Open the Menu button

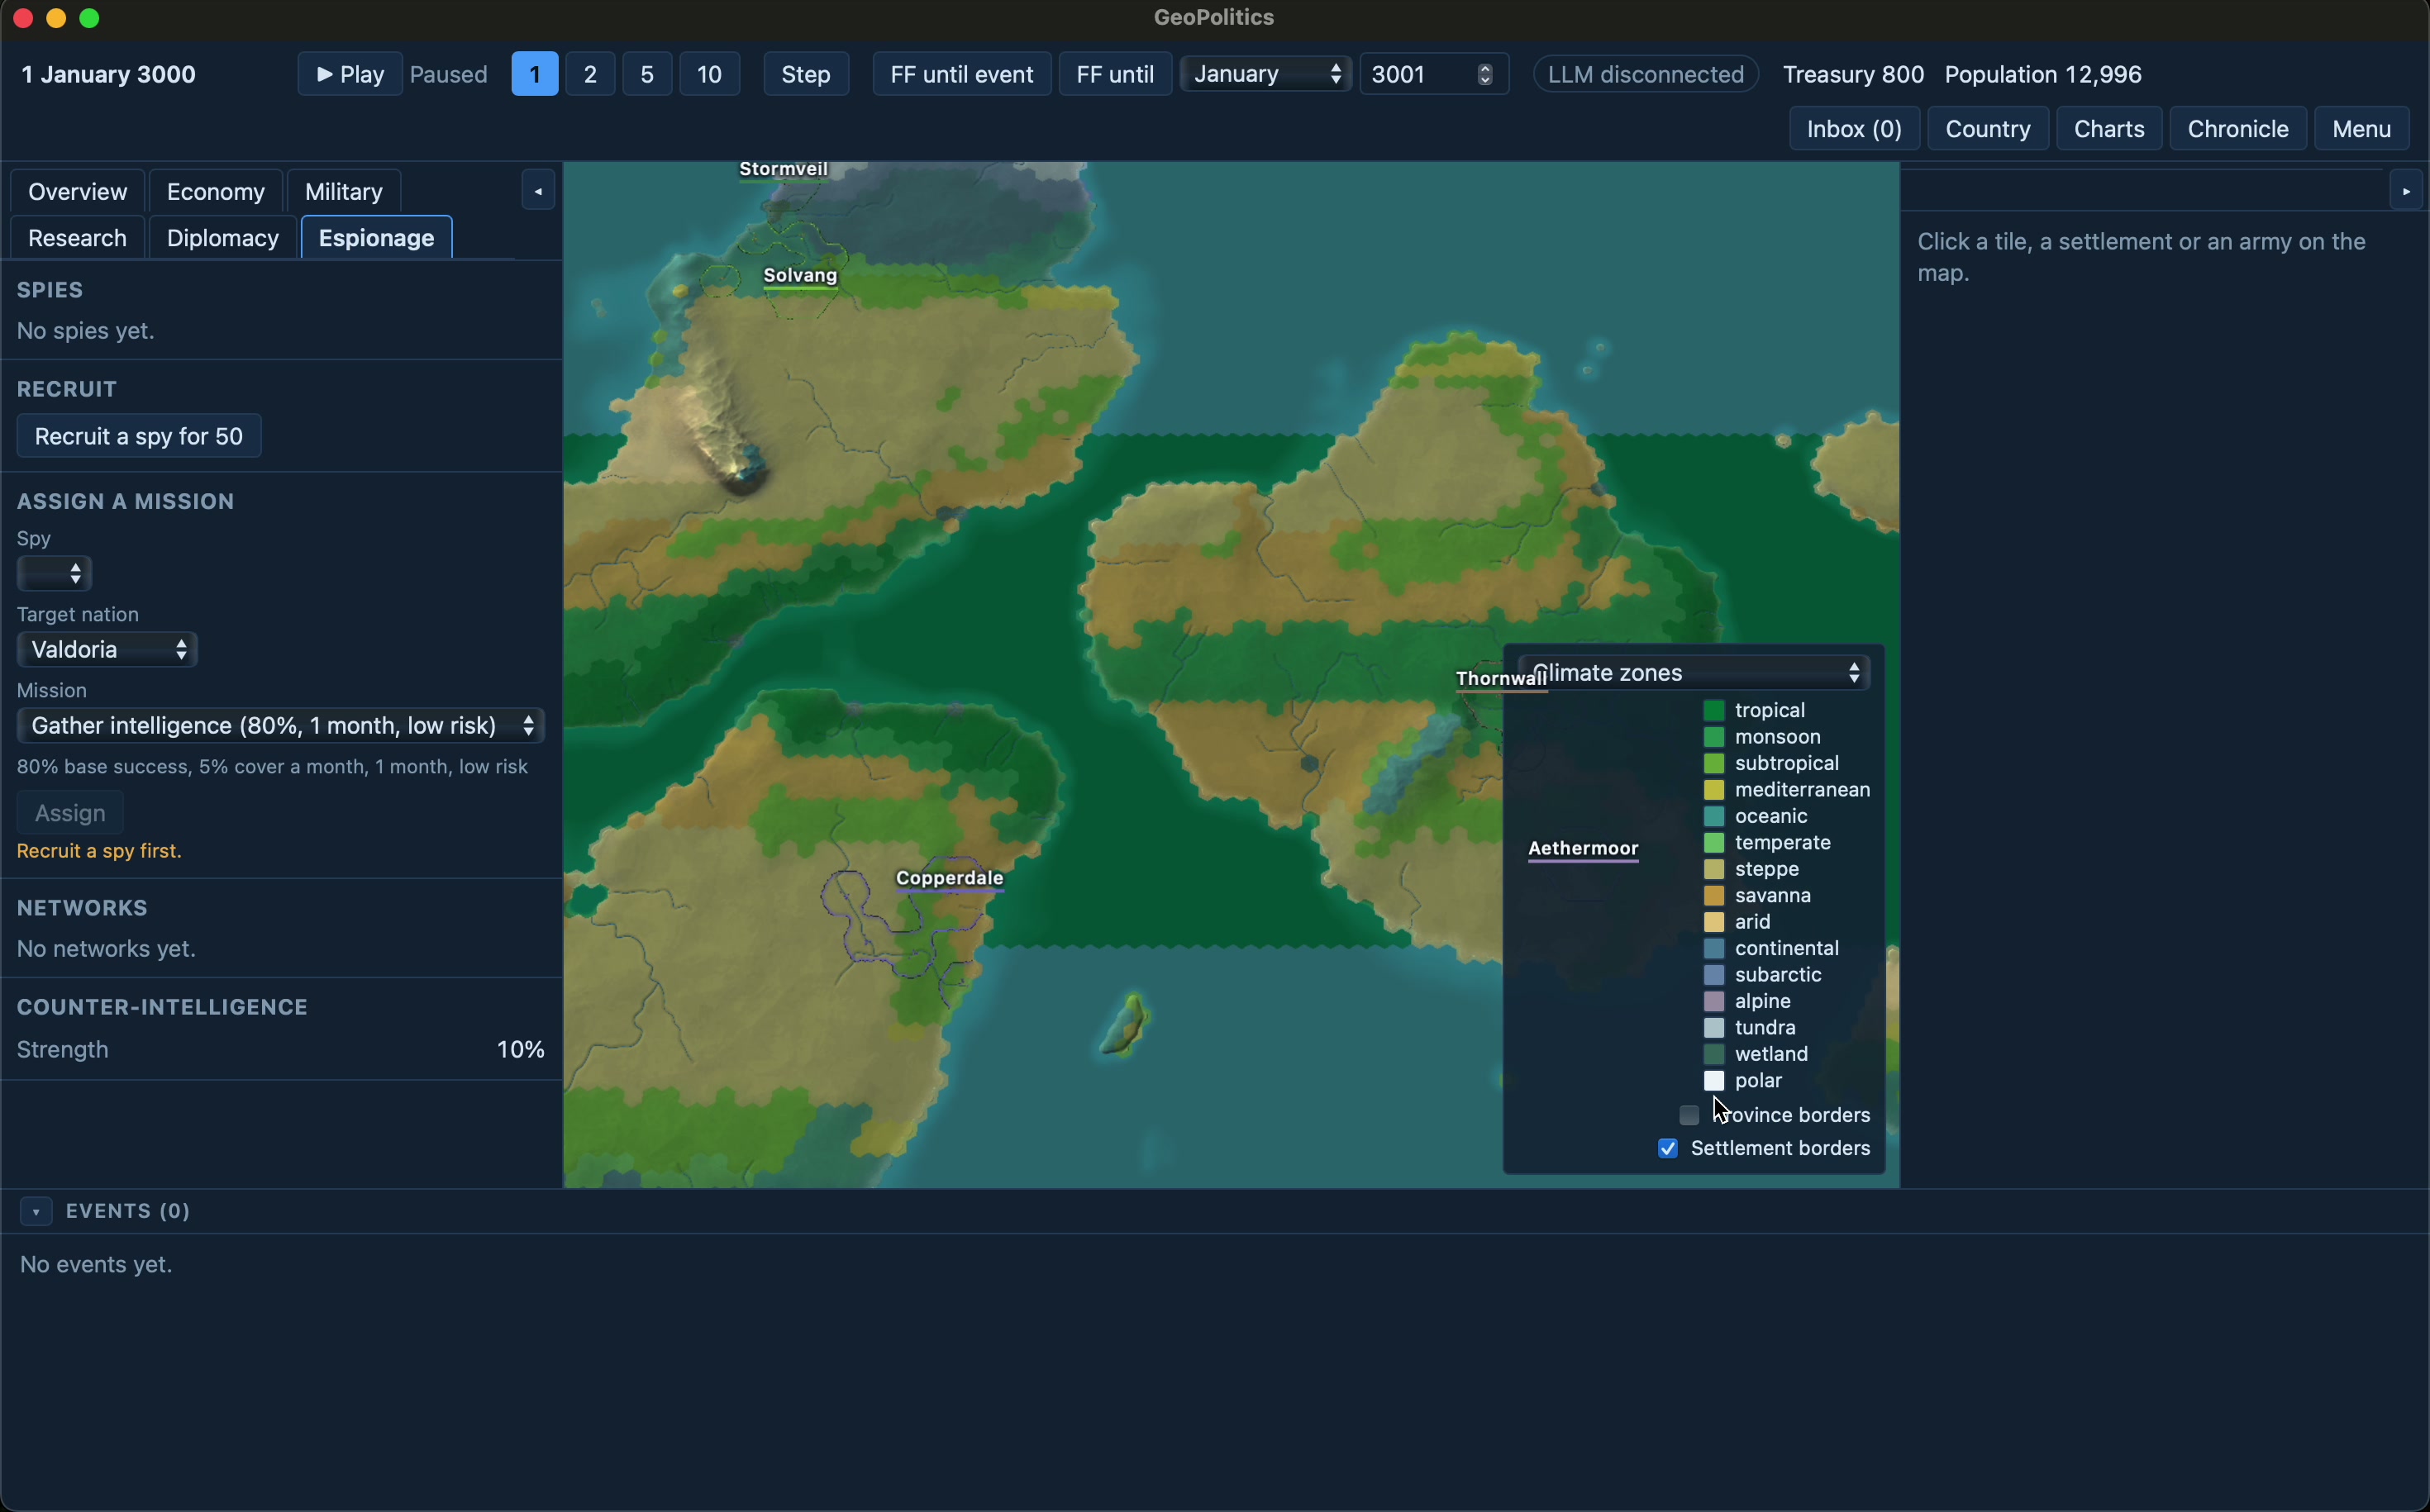[x=2361, y=129]
